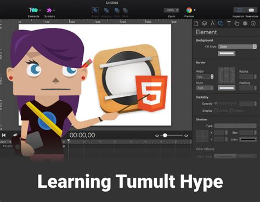
Task: Open the Elements dropdown arrow
Action: point(40,10)
